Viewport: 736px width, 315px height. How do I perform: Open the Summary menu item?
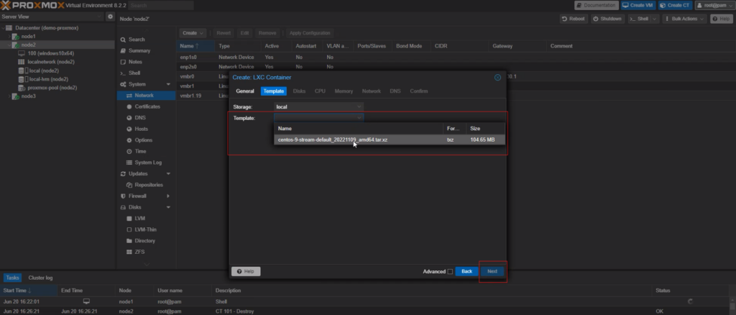(x=139, y=50)
